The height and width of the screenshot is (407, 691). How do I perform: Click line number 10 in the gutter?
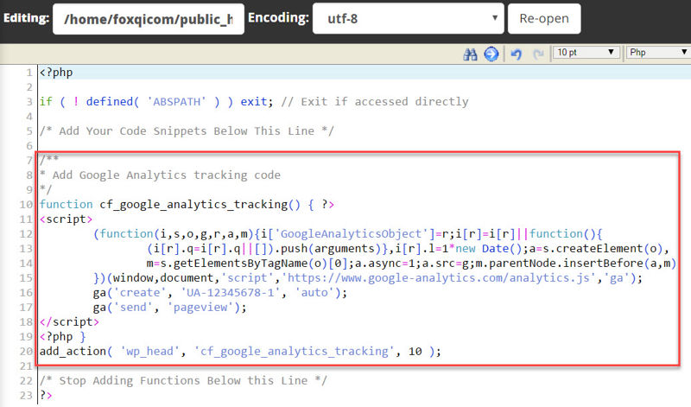point(28,204)
